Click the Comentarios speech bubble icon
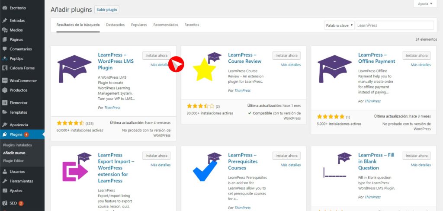This screenshot has width=443, height=211. pos(4,49)
